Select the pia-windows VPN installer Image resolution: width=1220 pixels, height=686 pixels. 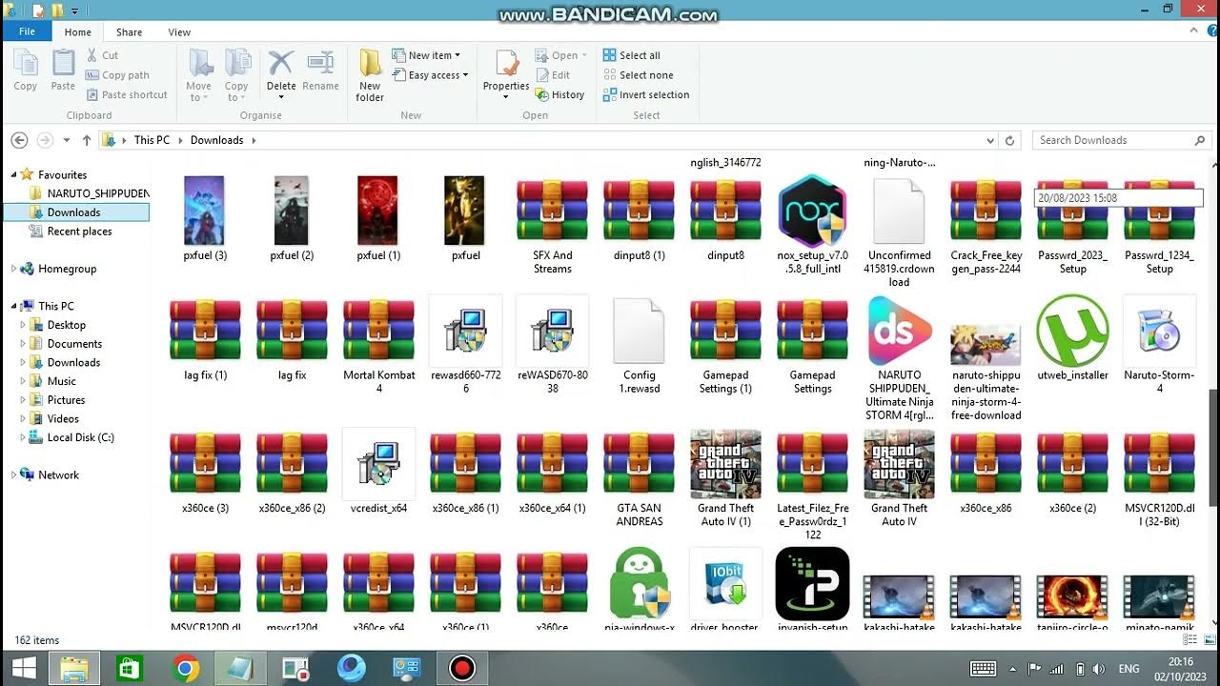point(639,588)
